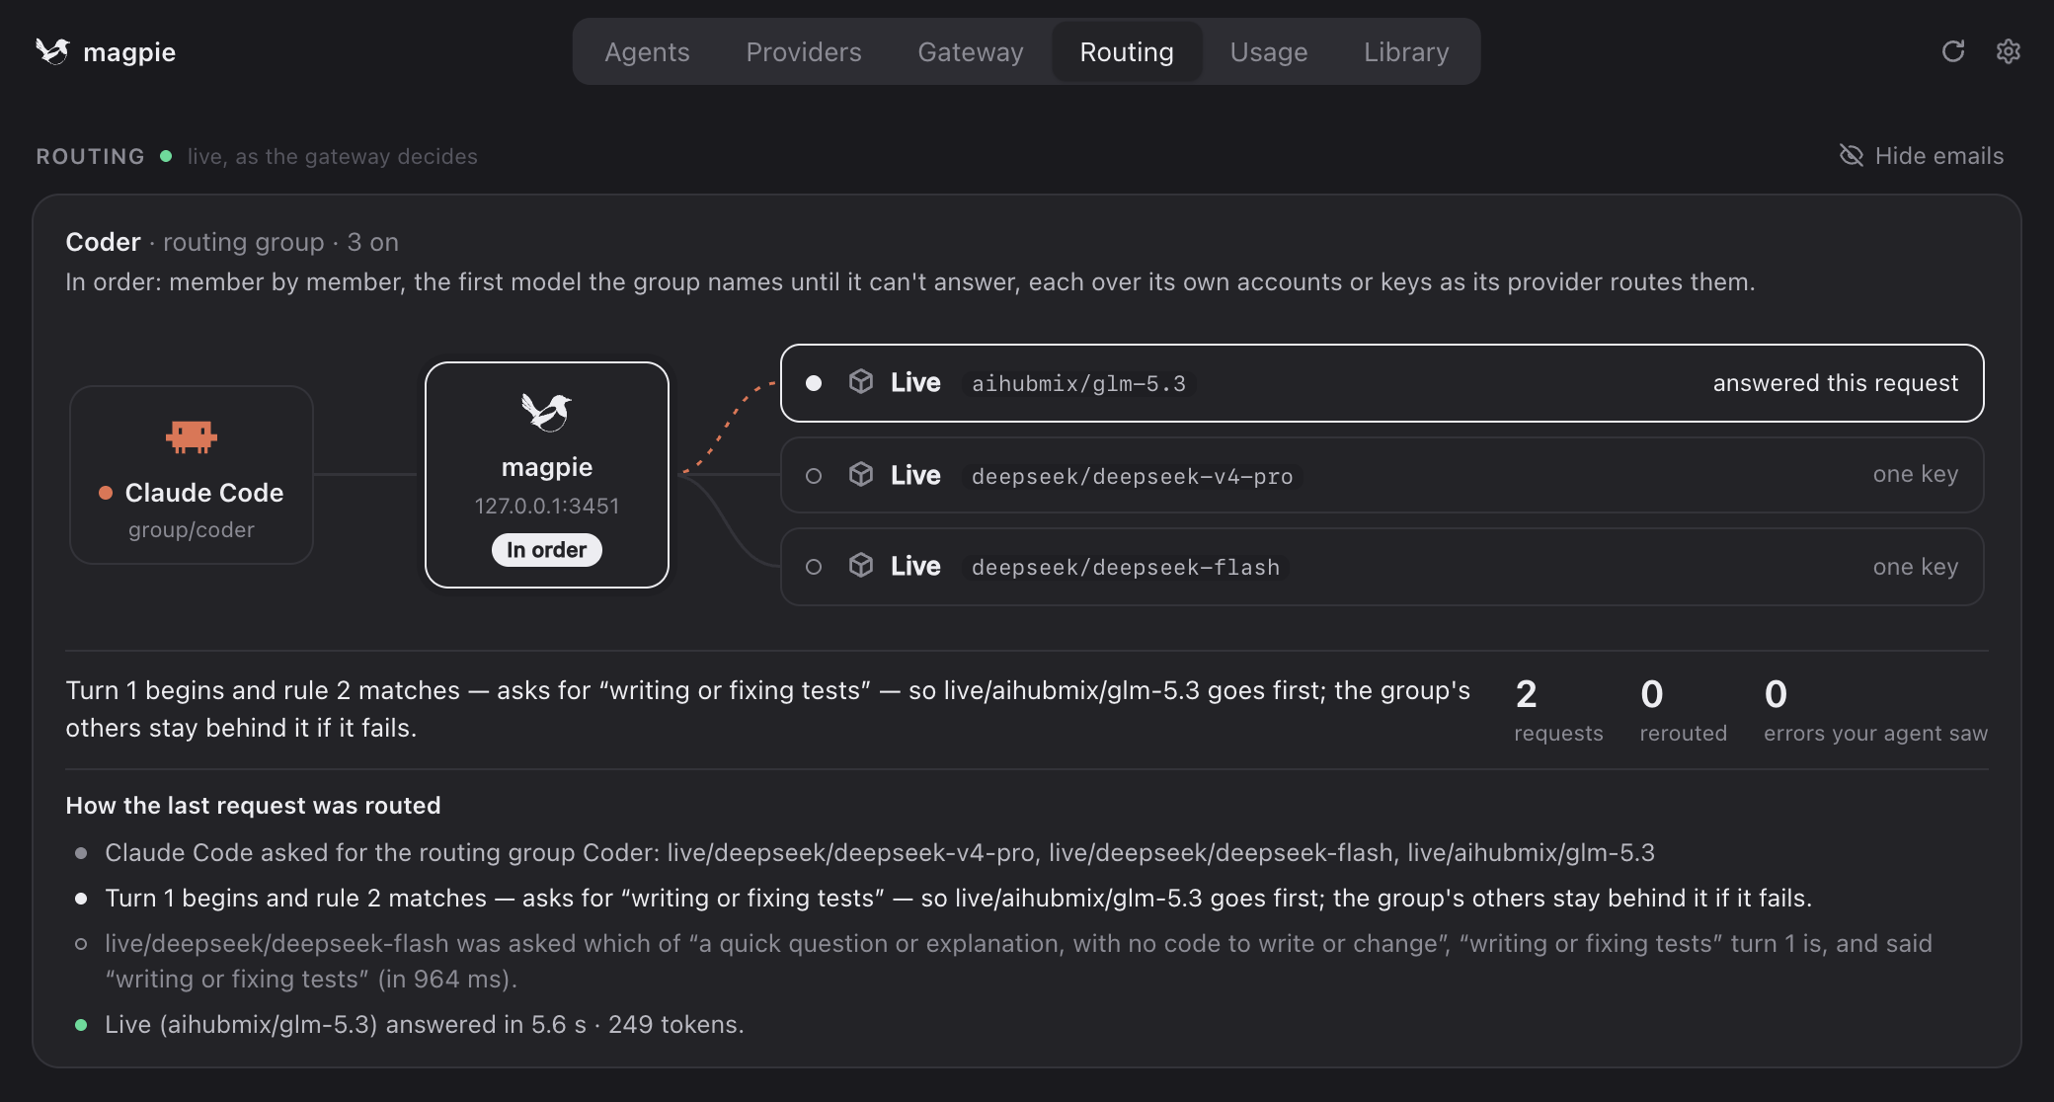Viewport: 2054px width, 1102px height.
Task: Click the Coder routing group title
Action: pos(103,242)
